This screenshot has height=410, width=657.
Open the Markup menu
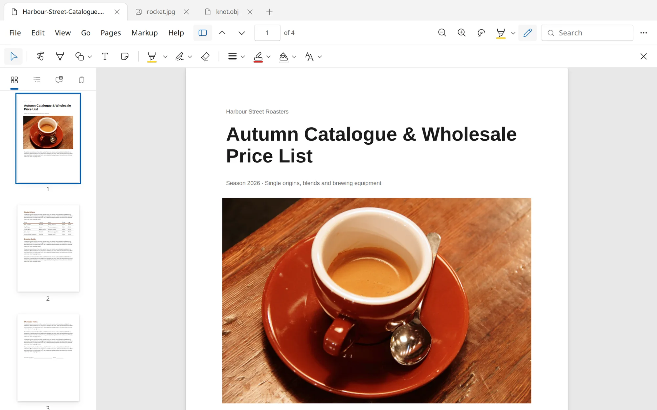(x=145, y=33)
